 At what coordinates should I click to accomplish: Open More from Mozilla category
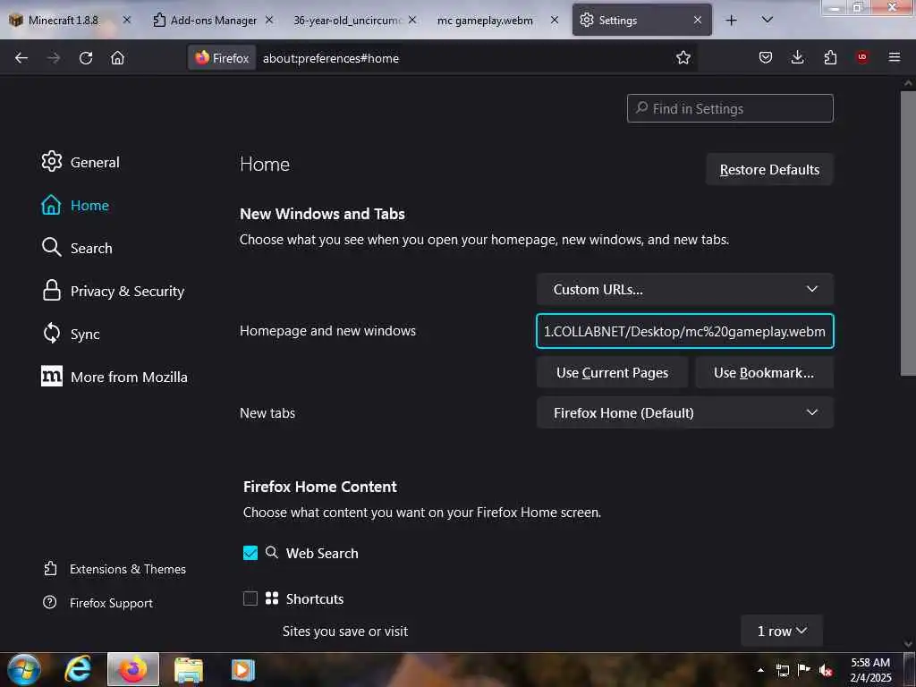pos(114,377)
